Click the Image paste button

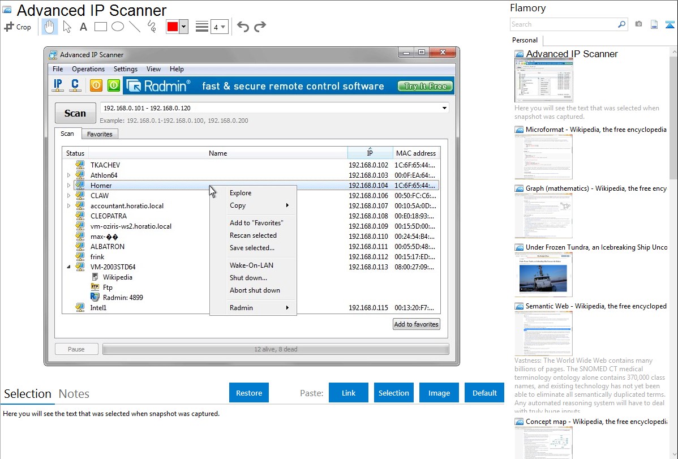tap(439, 393)
